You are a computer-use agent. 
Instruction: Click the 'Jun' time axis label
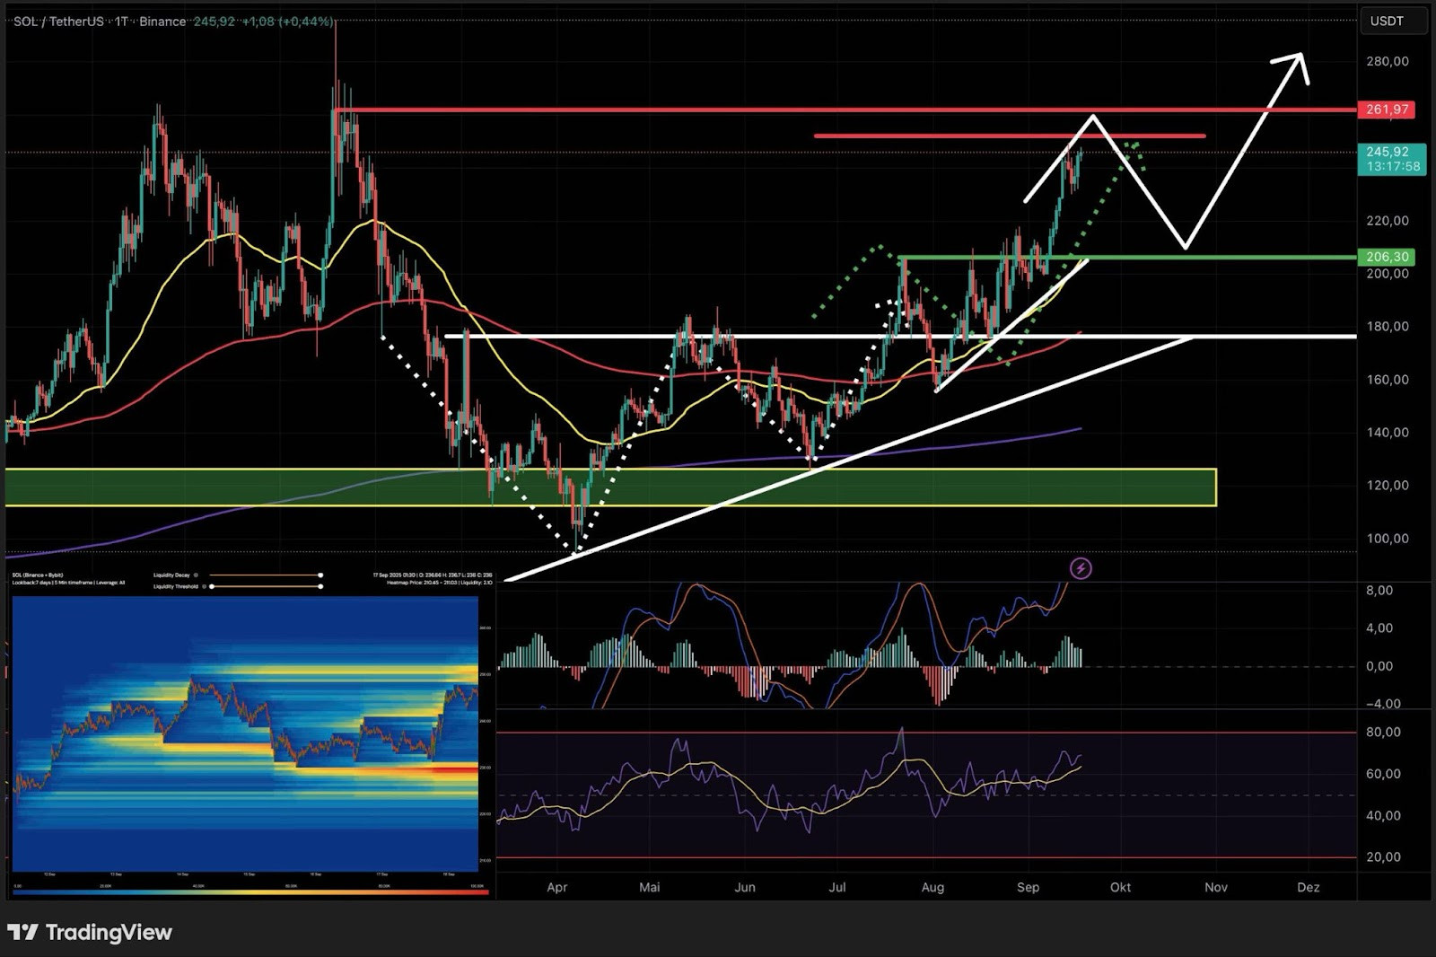click(x=745, y=887)
